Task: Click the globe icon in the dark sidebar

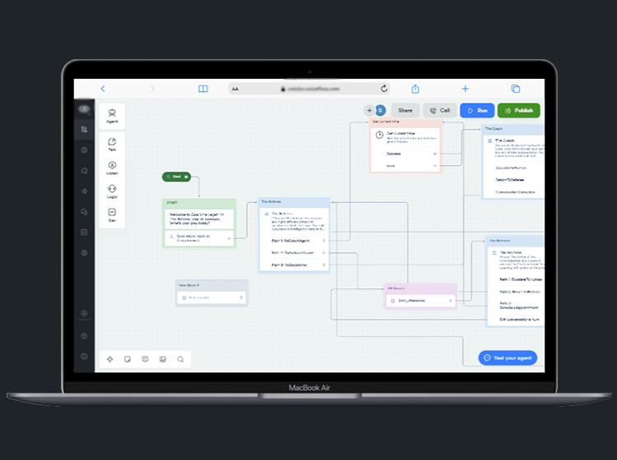Action: tap(84, 150)
